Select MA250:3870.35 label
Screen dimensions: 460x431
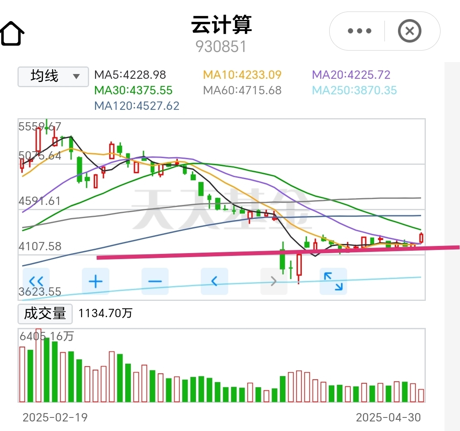(354, 90)
